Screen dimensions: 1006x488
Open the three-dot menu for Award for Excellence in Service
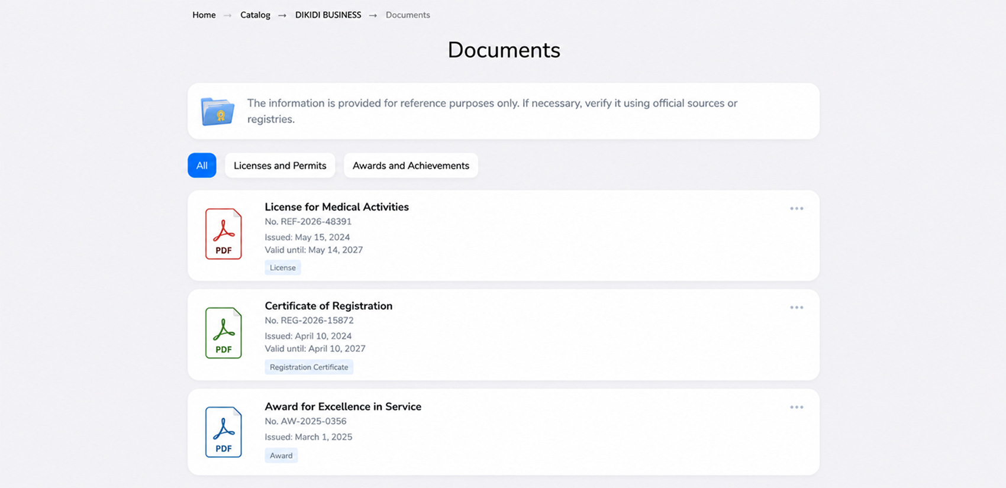click(x=797, y=407)
